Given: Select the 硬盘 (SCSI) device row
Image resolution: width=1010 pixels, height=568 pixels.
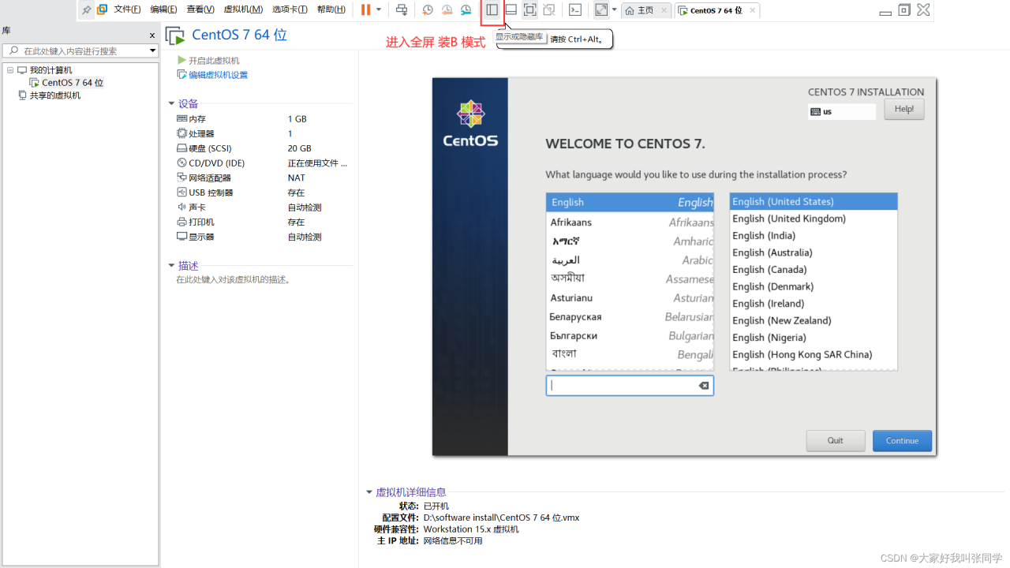Looking at the screenshot, I should coord(262,148).
